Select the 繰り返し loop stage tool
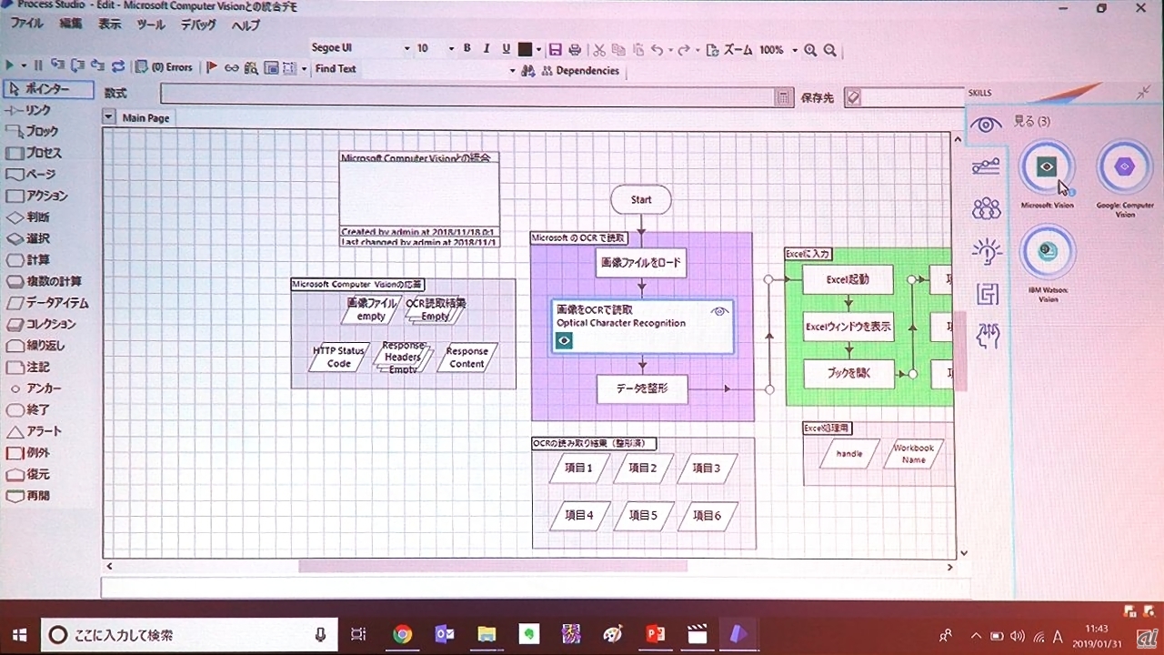The height and width of the screenshot is (655, 1164). pyautogui.click(x=35, y=346)
